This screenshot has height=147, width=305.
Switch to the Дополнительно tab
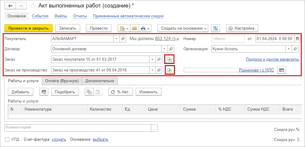pos(100,81)
